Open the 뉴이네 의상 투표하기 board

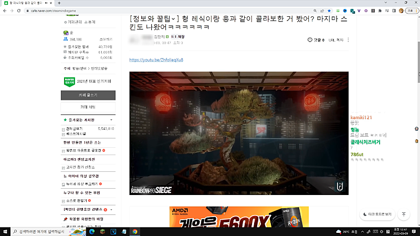[x=82, y=184]
